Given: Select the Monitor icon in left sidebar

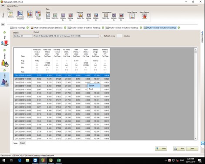Looking at the screenshot, I should click(x=5, y=60).
